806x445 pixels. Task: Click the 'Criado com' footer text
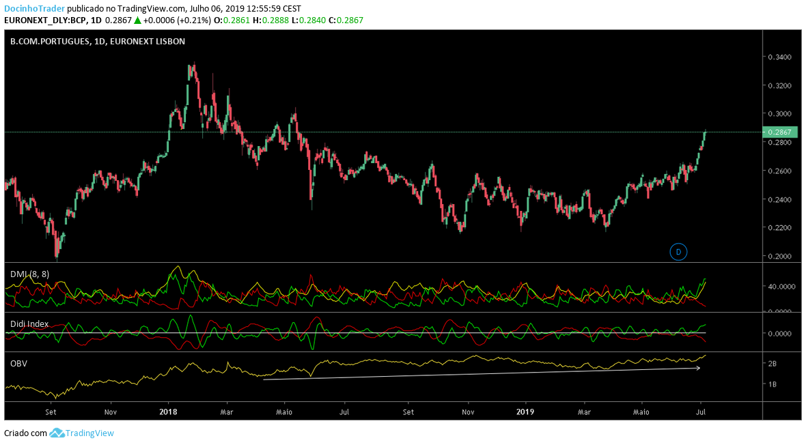(26, 433)
